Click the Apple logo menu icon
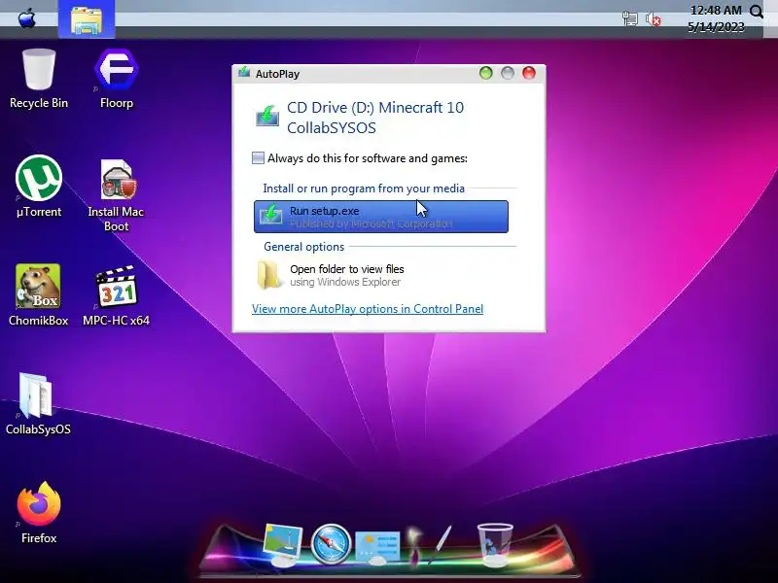Viewport: 778px width, 583px height. pos(27,18)
